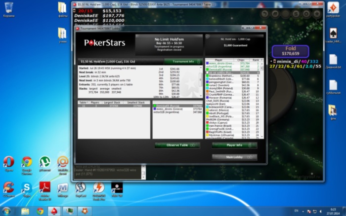
Task: Select DeniskaEE (Russia) in the table players list
Action: (177, 106)
